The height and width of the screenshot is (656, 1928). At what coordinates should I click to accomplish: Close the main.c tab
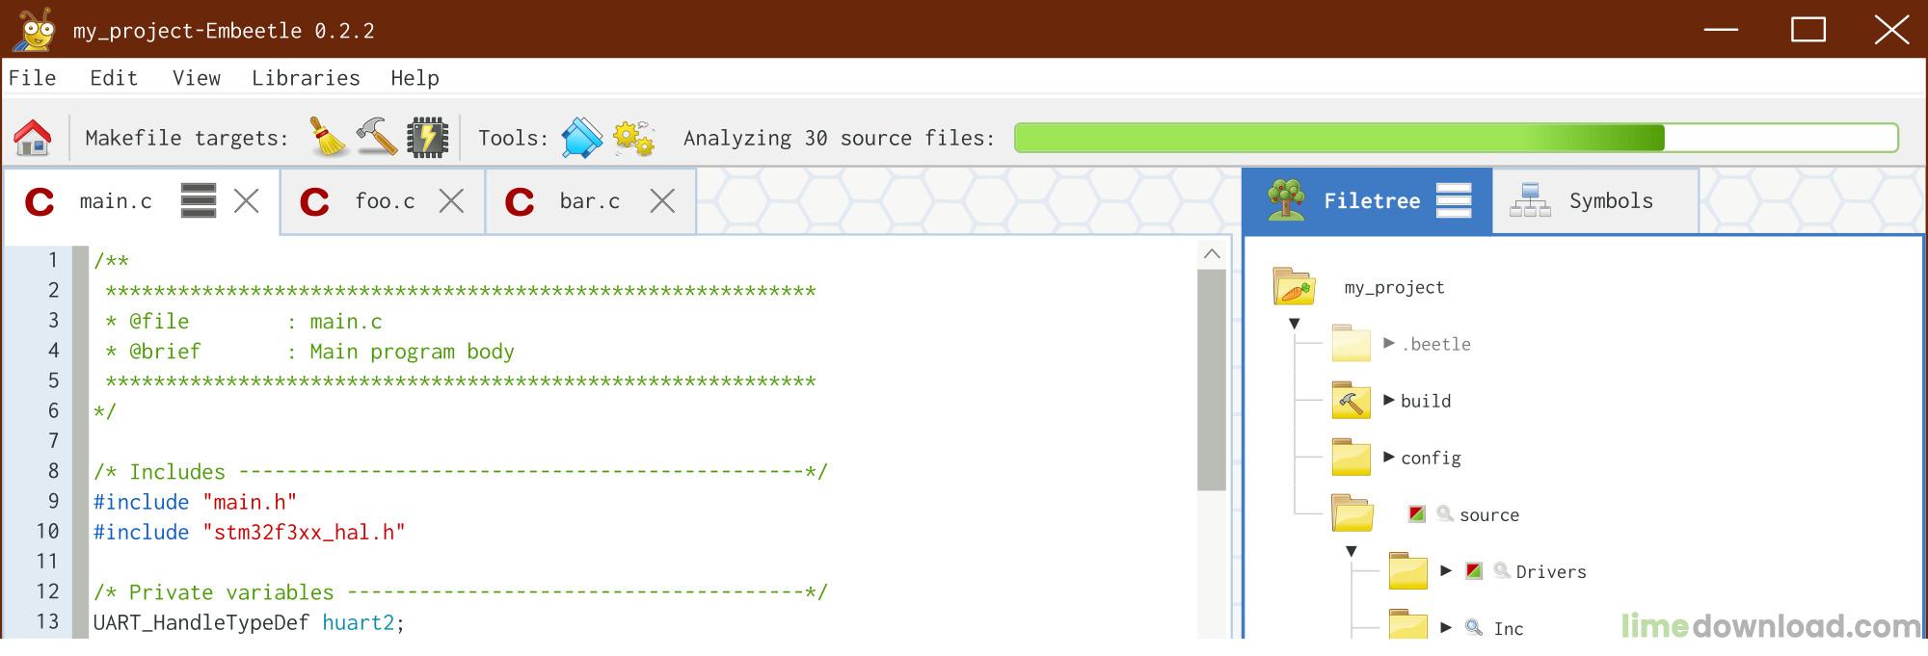pos(247,200)
